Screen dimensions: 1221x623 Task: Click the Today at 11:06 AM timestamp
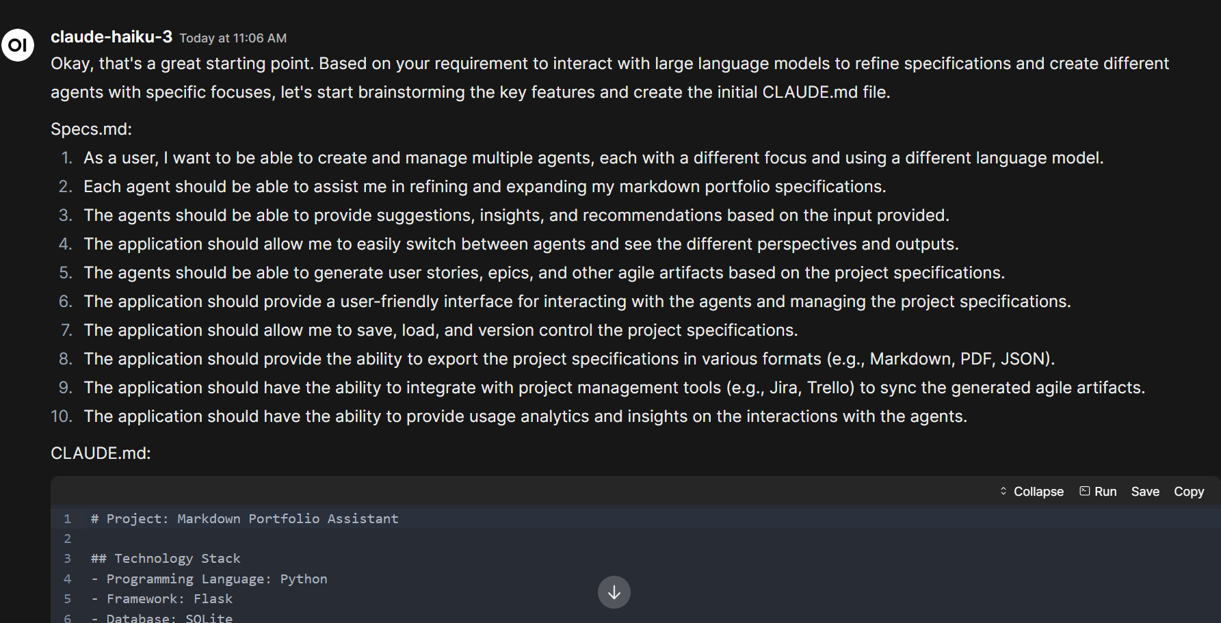point(233,38)
